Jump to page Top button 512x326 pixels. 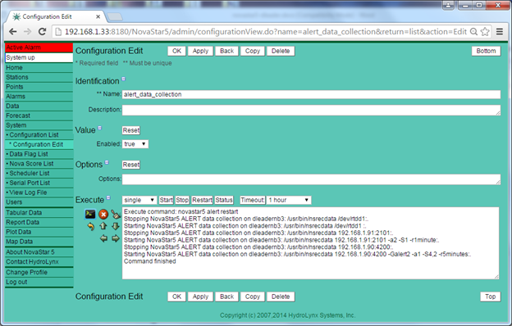(490, 297)
